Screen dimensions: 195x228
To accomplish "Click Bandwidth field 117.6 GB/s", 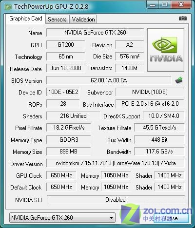I will (x=159, y=152).
